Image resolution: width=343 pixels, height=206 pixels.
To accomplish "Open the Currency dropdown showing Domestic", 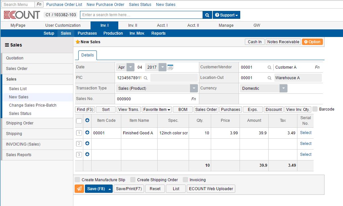I will (x=284, y=88).
